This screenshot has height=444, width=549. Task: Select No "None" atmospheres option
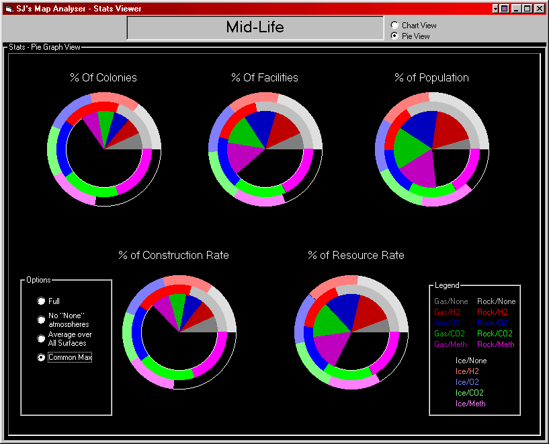(x=42, y=320)
